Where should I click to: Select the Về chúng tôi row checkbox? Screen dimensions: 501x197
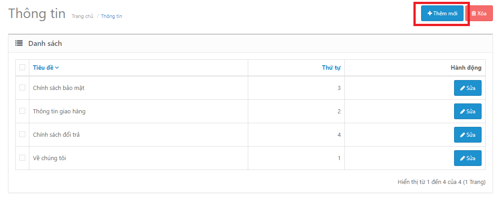[23, 157]
